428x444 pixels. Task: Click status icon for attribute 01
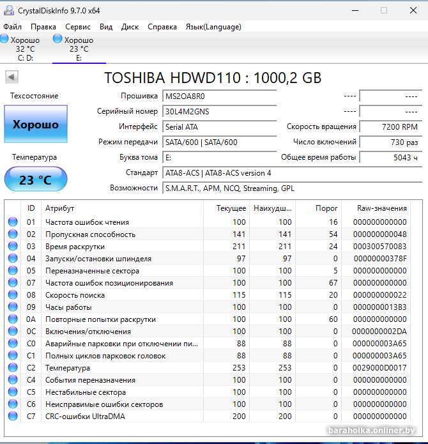(13, 222)
